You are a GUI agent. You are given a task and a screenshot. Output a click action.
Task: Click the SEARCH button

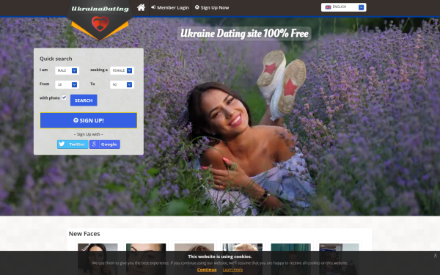84,100
